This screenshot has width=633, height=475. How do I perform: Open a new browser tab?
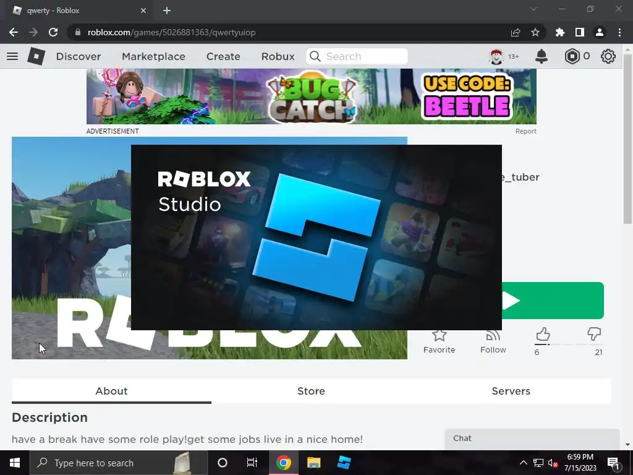coord(167,11)
